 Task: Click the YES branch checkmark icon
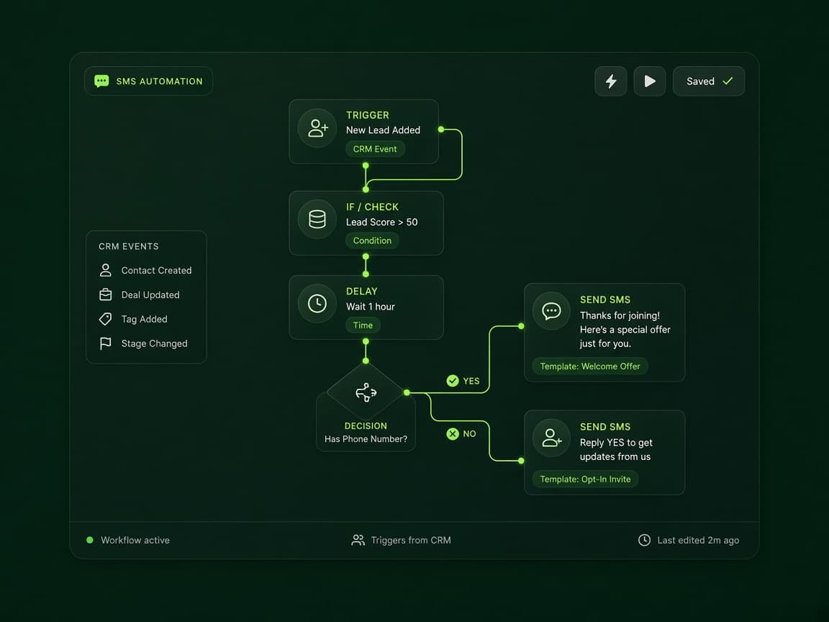point(453,381)
